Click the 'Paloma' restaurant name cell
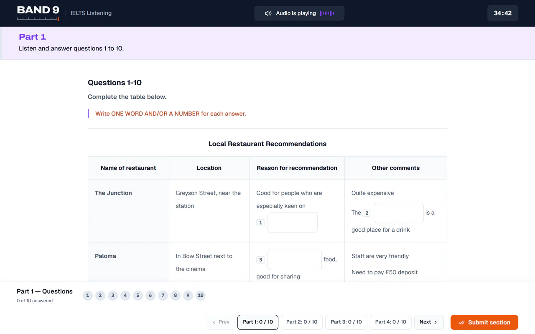The width and height of the screenshot is (535, 334). [128, 263]
